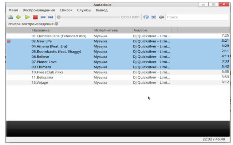Open the Службы menu
This screenshot has width=233, height=145.
coord(84,10)
